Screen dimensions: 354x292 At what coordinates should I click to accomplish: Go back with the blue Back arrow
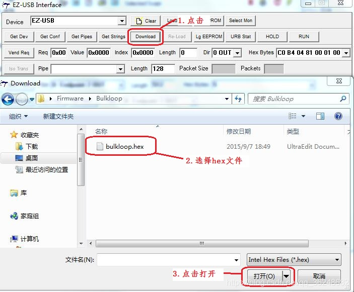pos(8,99)
